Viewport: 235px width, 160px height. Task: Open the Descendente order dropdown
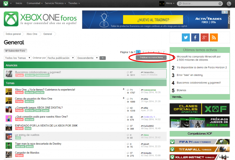click(x=88, y=58)
